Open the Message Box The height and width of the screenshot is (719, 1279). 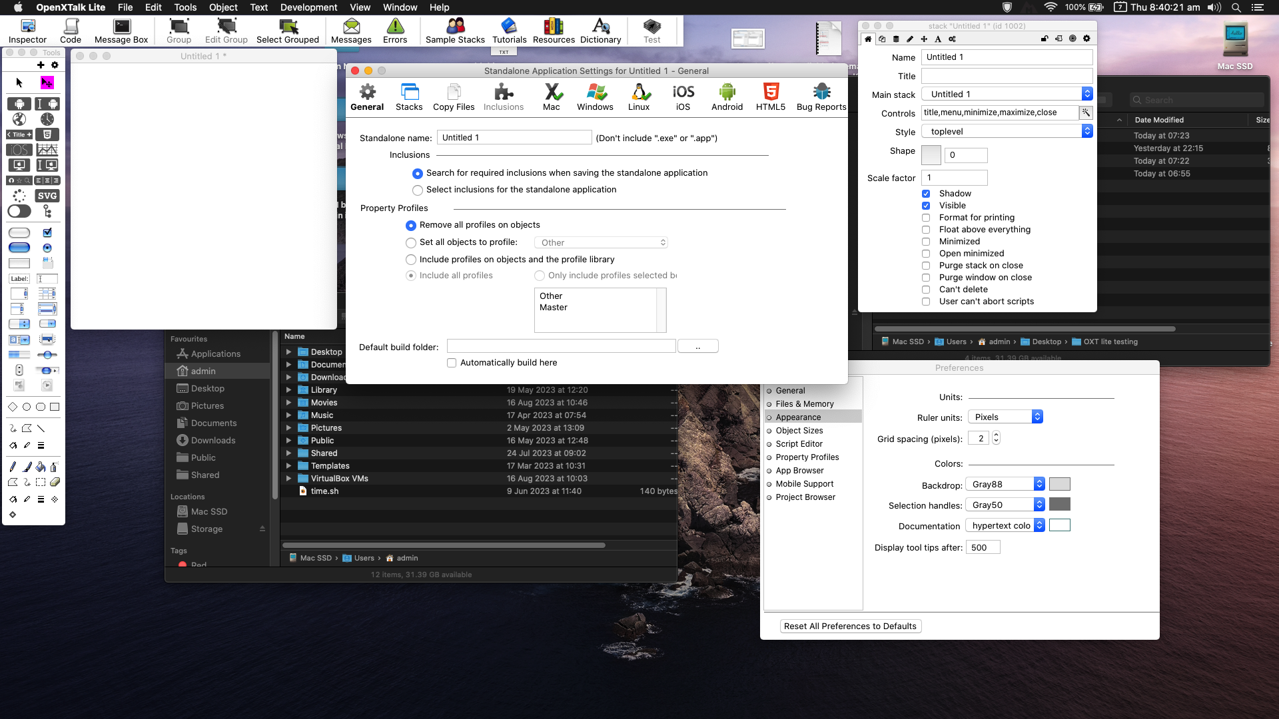point(121,31)
